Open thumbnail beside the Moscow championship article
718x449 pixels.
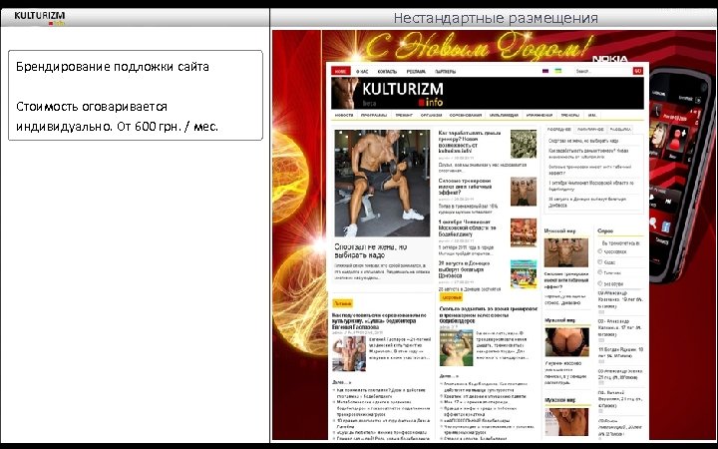[x=524, y=232]
